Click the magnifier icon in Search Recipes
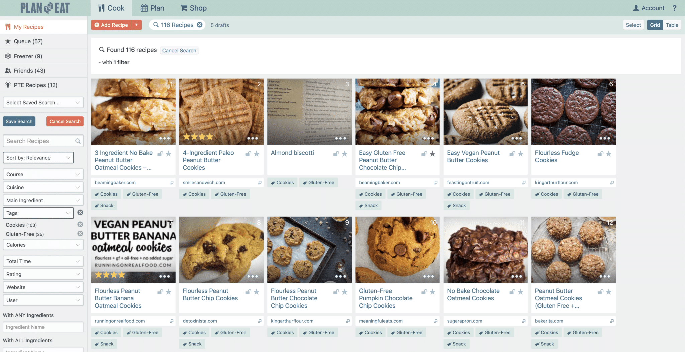The image size is (685, 352). pos(78,141)
